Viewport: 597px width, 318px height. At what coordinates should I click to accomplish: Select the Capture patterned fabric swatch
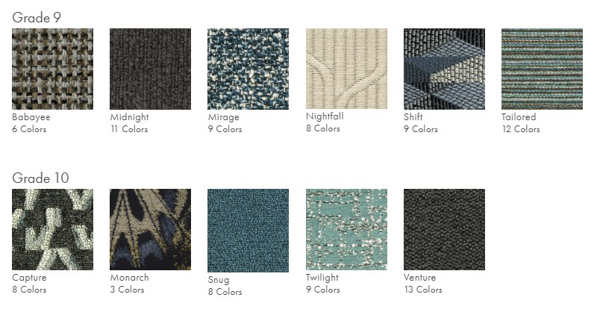(x=52, y=230)
